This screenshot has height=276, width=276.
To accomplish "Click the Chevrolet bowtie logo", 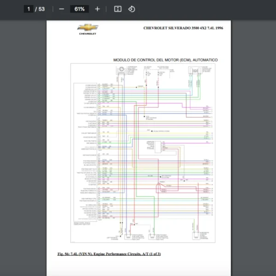I will point(86,29).
